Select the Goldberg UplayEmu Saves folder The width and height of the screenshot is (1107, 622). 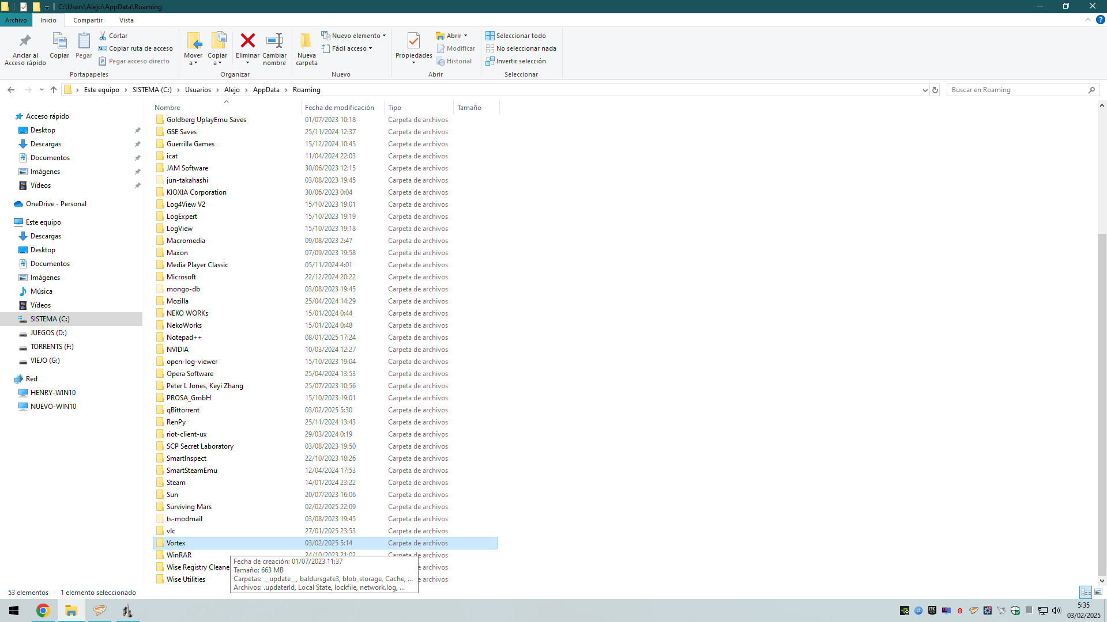325,120
